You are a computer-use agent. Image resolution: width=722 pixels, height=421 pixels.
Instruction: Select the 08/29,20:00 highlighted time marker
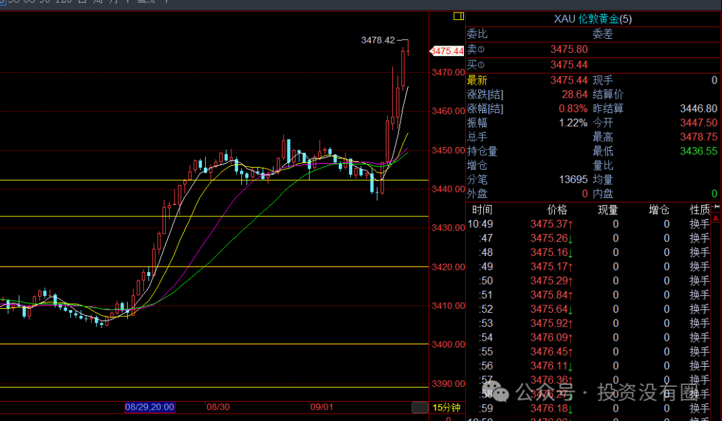point(150,407)
